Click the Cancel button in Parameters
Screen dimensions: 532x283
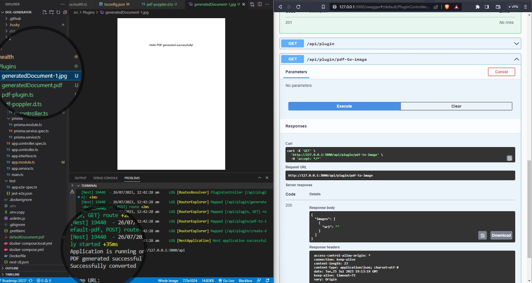pos(501,72)
